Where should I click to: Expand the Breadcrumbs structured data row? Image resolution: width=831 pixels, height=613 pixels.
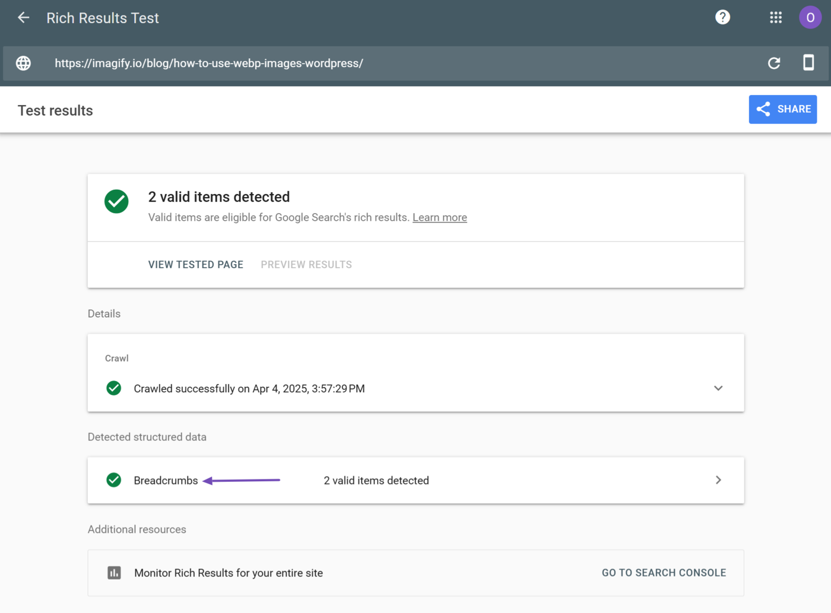(376, 481)
